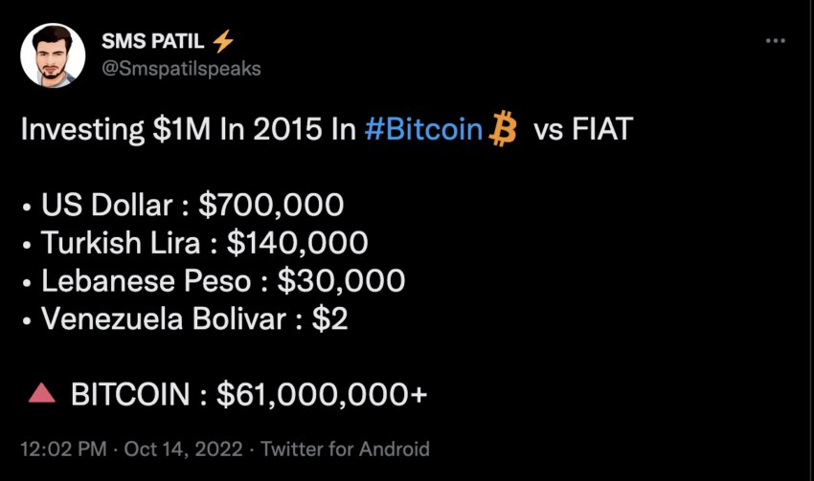Open the tweet's three-dot more options menu
Viewport: 814px width, 481px height.
click(776, 41)
